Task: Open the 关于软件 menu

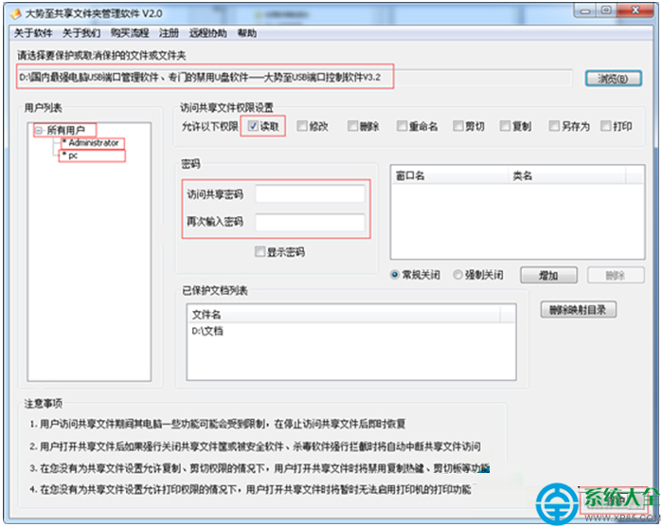Action: coord(33,33)
